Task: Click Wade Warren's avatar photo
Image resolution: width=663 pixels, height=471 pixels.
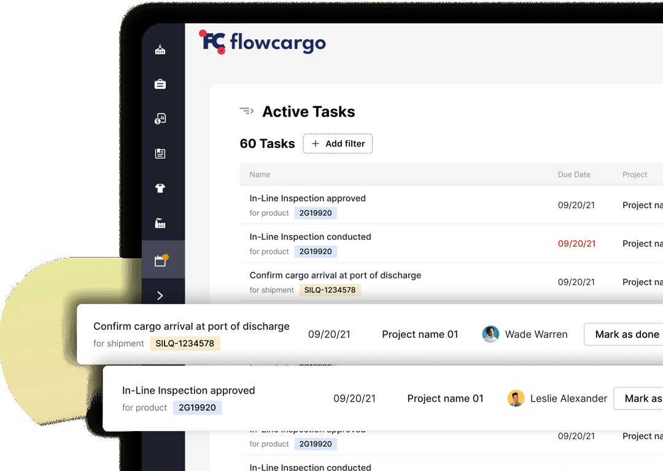Action: click(490, 334)
